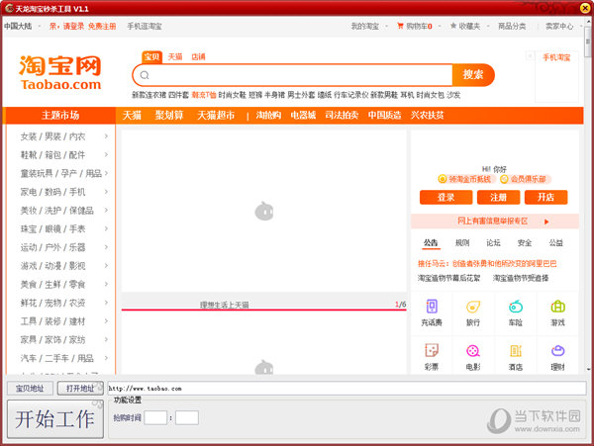Image resolution: width=594 pixels, height=446 pixels.
Task: Click the search magnifier icon
Action: pos(145,75)
